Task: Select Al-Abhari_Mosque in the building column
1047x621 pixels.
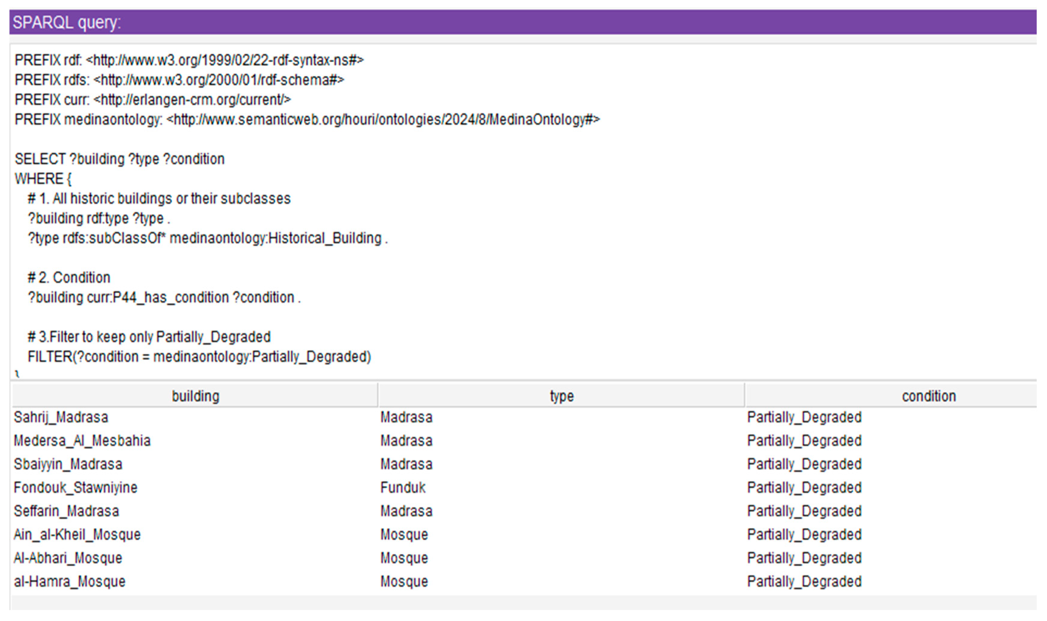Action: pyautogui.click(x=68, y=558)
